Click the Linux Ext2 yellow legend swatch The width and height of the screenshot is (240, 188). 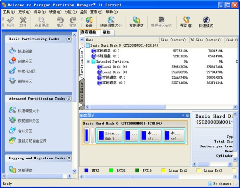pos(164,170)
